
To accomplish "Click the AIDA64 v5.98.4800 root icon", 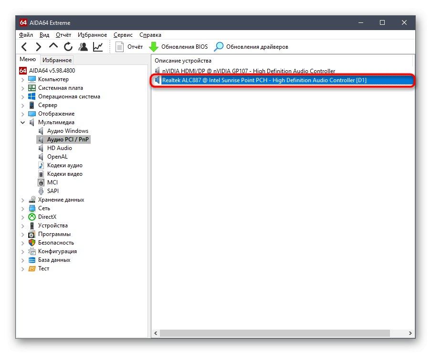I will (23, 71).
